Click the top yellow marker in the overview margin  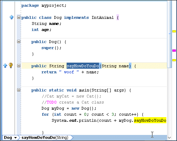(x=174, y=31)
